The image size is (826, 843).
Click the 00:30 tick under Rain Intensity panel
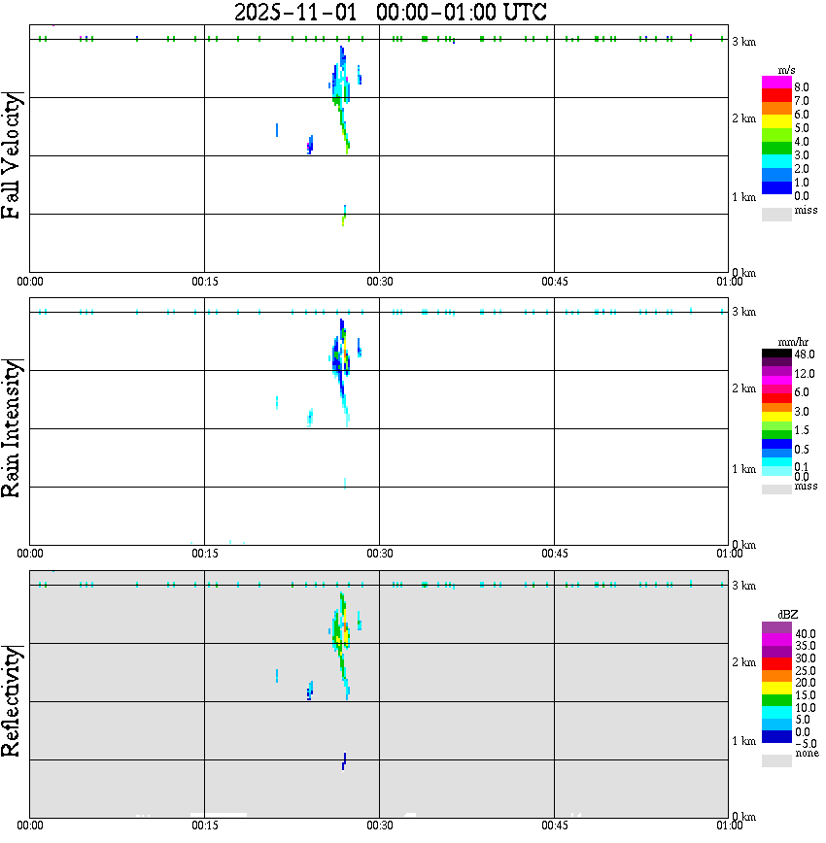[379, 554]
